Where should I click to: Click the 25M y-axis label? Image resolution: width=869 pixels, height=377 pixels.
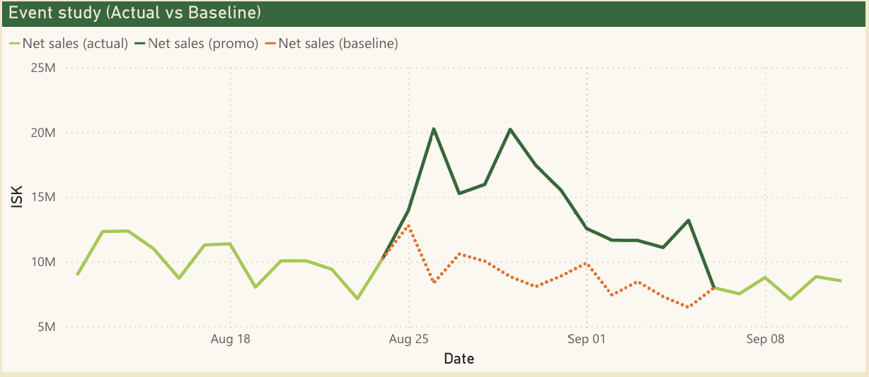click(x=45, y=68)
